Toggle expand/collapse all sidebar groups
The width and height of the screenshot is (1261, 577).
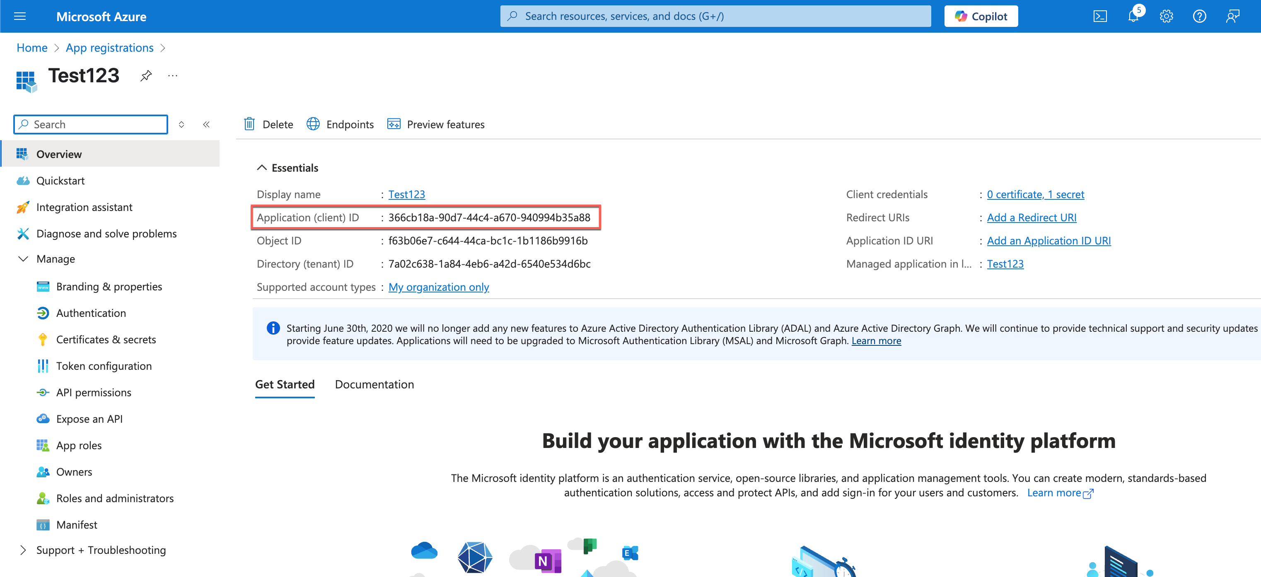[x=181, y=124]
